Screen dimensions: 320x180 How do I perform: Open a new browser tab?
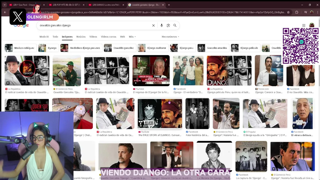169,5
